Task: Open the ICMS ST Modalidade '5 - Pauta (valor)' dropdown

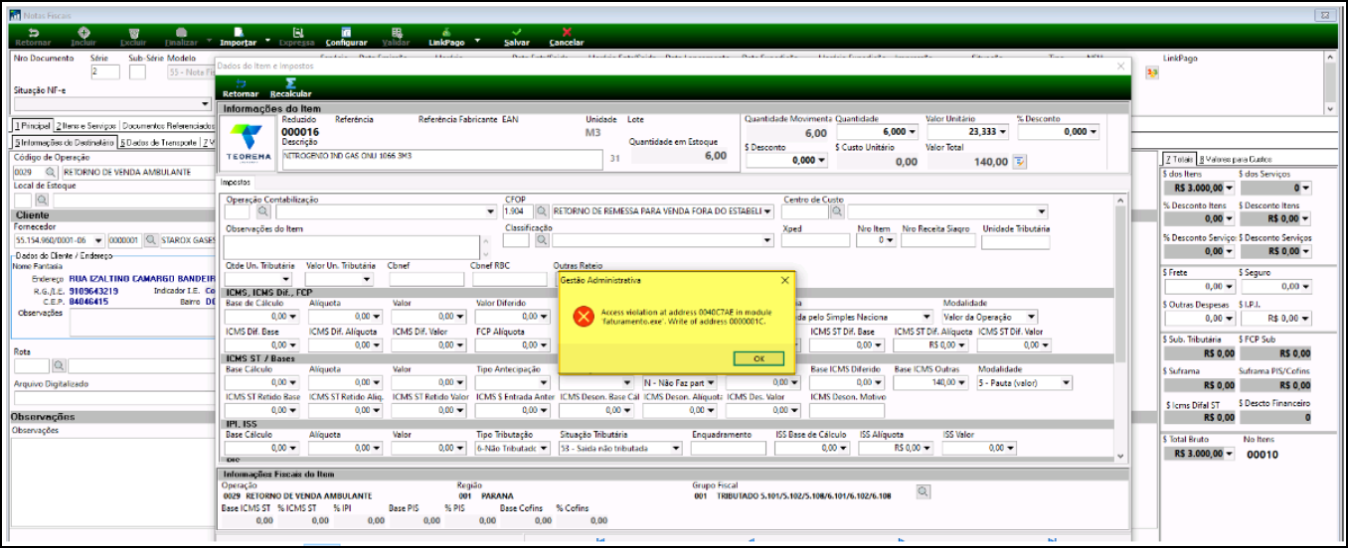Action: [1067, 383]
